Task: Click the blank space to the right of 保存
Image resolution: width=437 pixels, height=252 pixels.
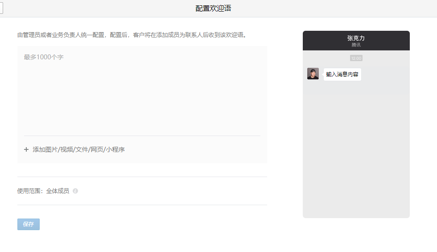Action: (134, 224)
